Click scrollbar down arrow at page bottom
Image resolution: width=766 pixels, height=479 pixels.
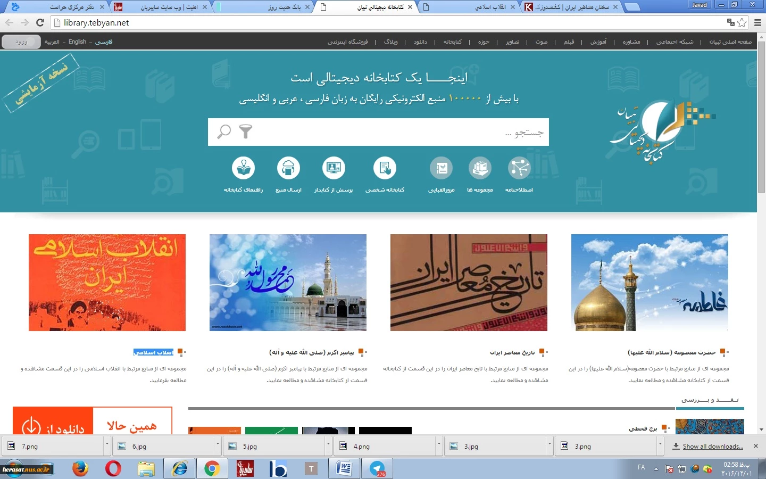(x=761, y=430)
